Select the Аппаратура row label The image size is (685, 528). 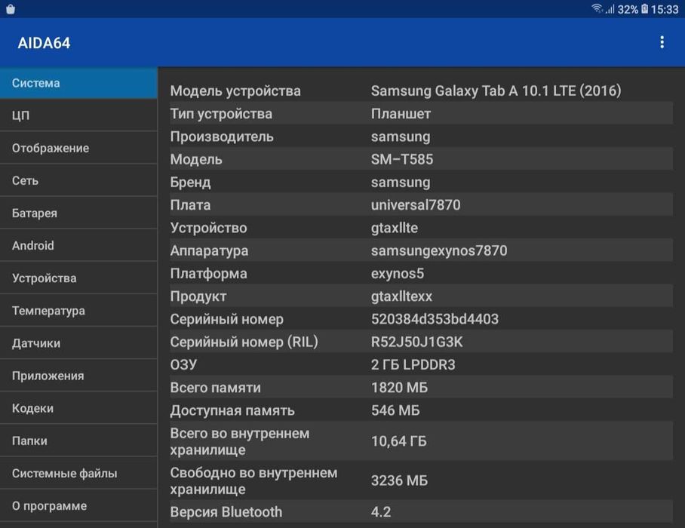(x=209, y=250)
